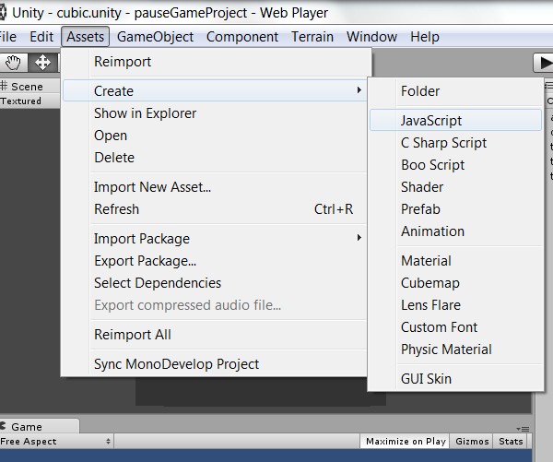553x462 pixels.
Task: Create a new JavaScript
Action: [455, 121]
